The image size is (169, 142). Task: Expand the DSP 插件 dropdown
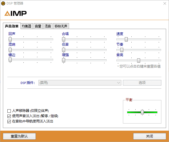[80, 83]
